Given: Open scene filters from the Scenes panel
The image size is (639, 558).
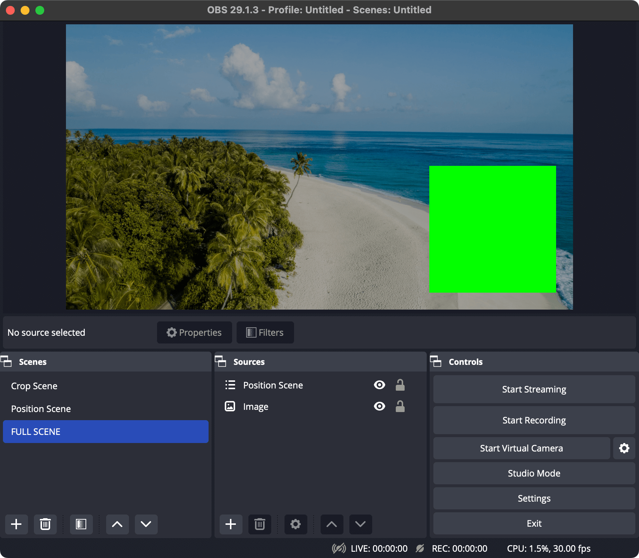Looking at the screenshot, I should coord(81,524).
